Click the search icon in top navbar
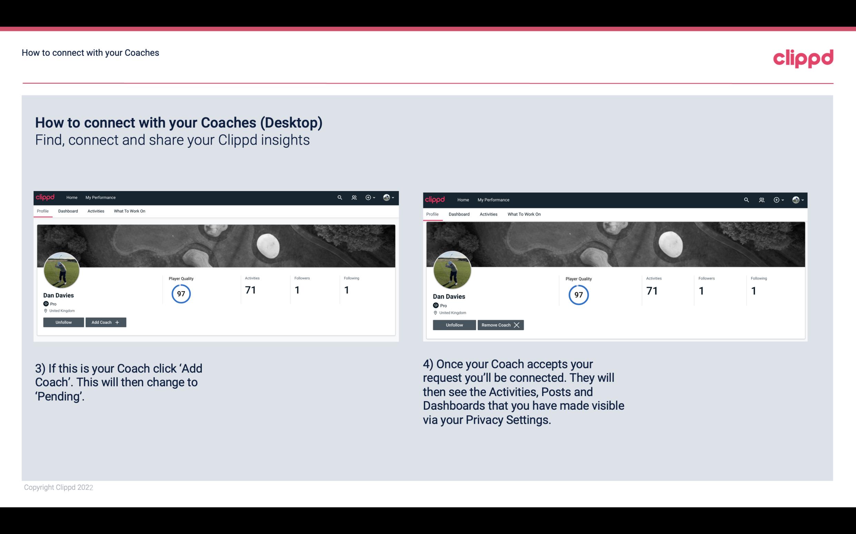This screenshot has height=534, width=856. tap(340, 197)
